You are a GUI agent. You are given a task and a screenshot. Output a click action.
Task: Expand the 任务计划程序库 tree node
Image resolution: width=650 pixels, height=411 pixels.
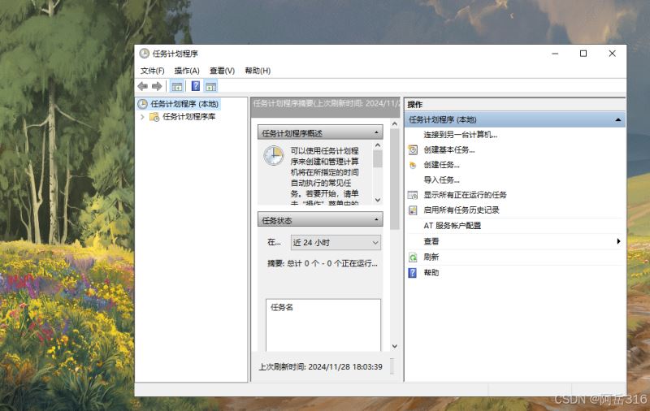click(x=142, y=117)
